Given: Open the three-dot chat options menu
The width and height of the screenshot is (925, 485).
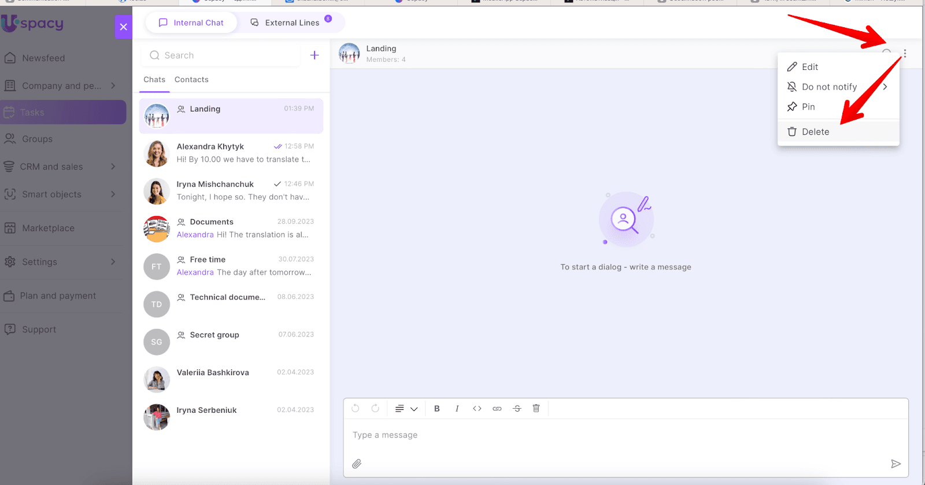Looking at the screenshot, I should point(905,54).
